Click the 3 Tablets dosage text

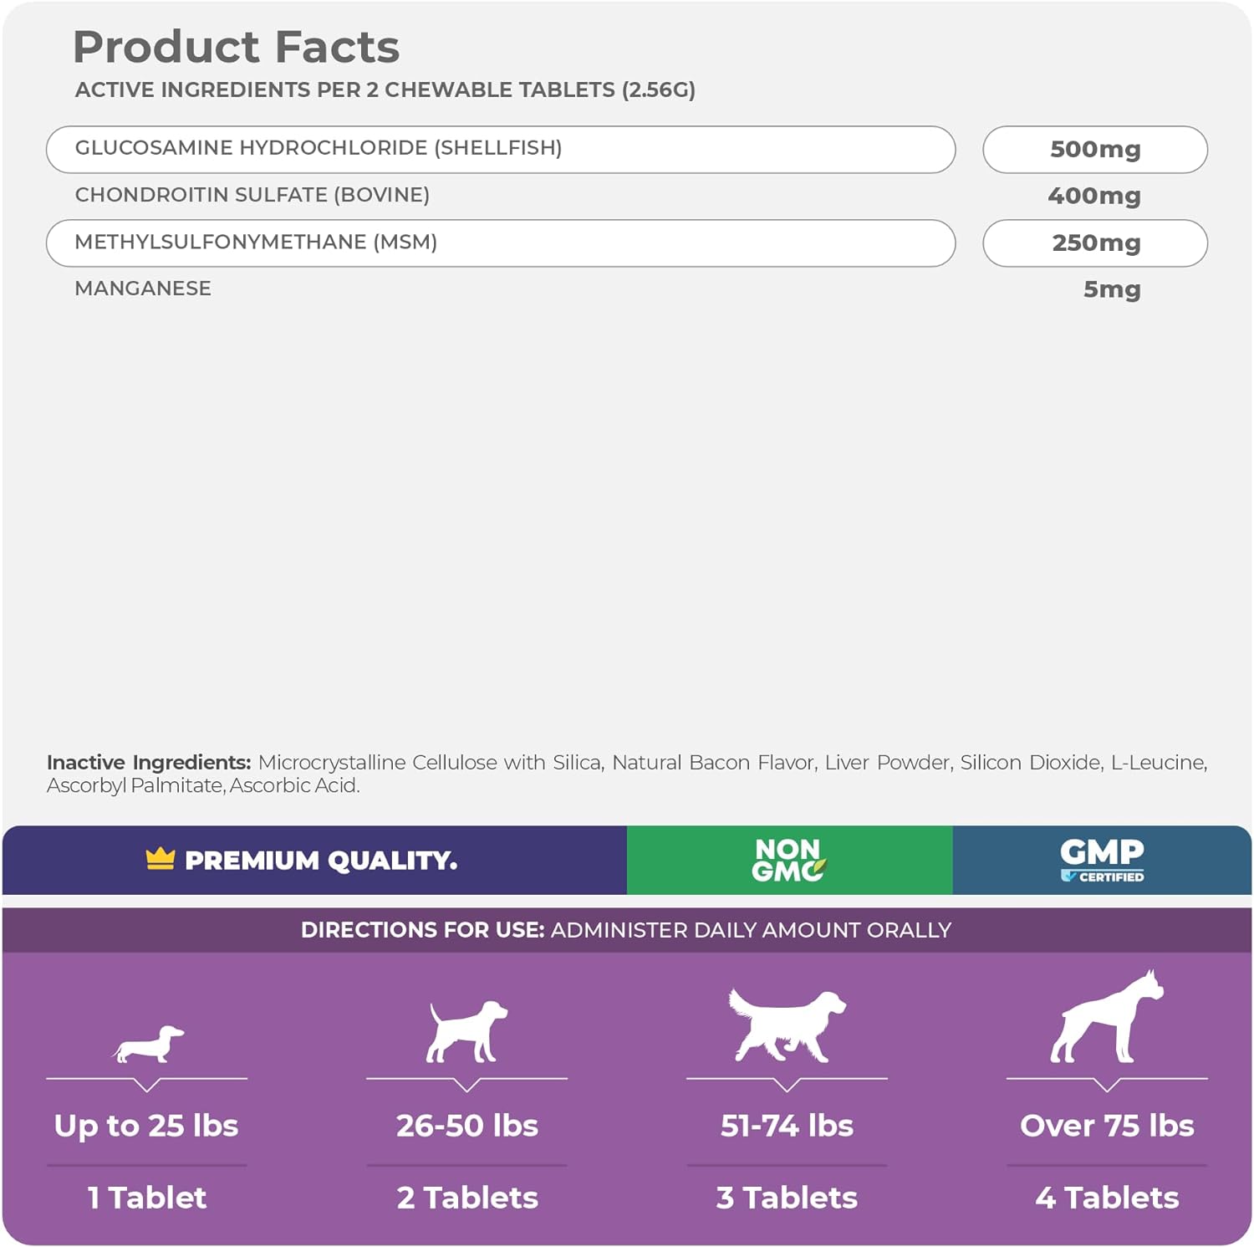[x=787, y=1198]
